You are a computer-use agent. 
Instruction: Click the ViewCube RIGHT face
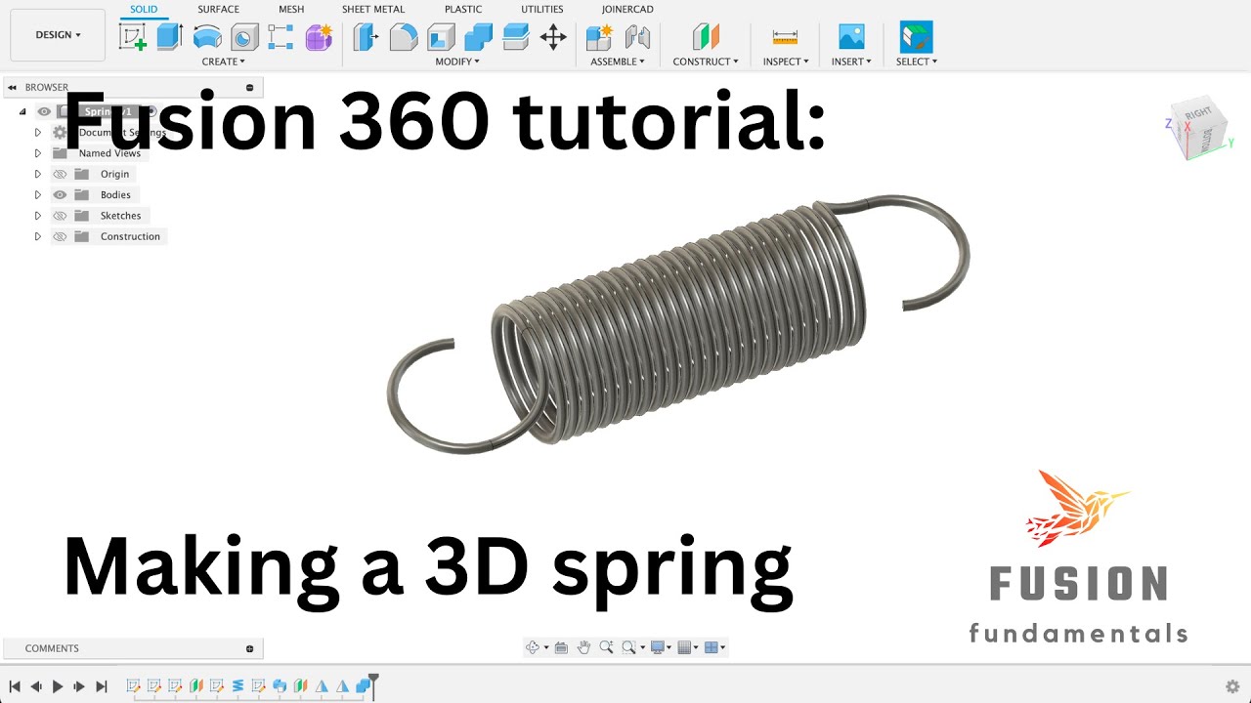click(1198, 115)
